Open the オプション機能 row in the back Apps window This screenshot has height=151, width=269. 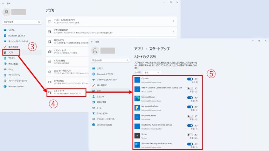point(67,62)
